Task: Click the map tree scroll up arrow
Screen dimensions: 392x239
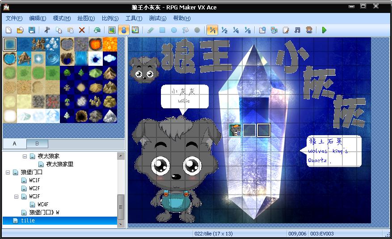Action: (121, 156)
